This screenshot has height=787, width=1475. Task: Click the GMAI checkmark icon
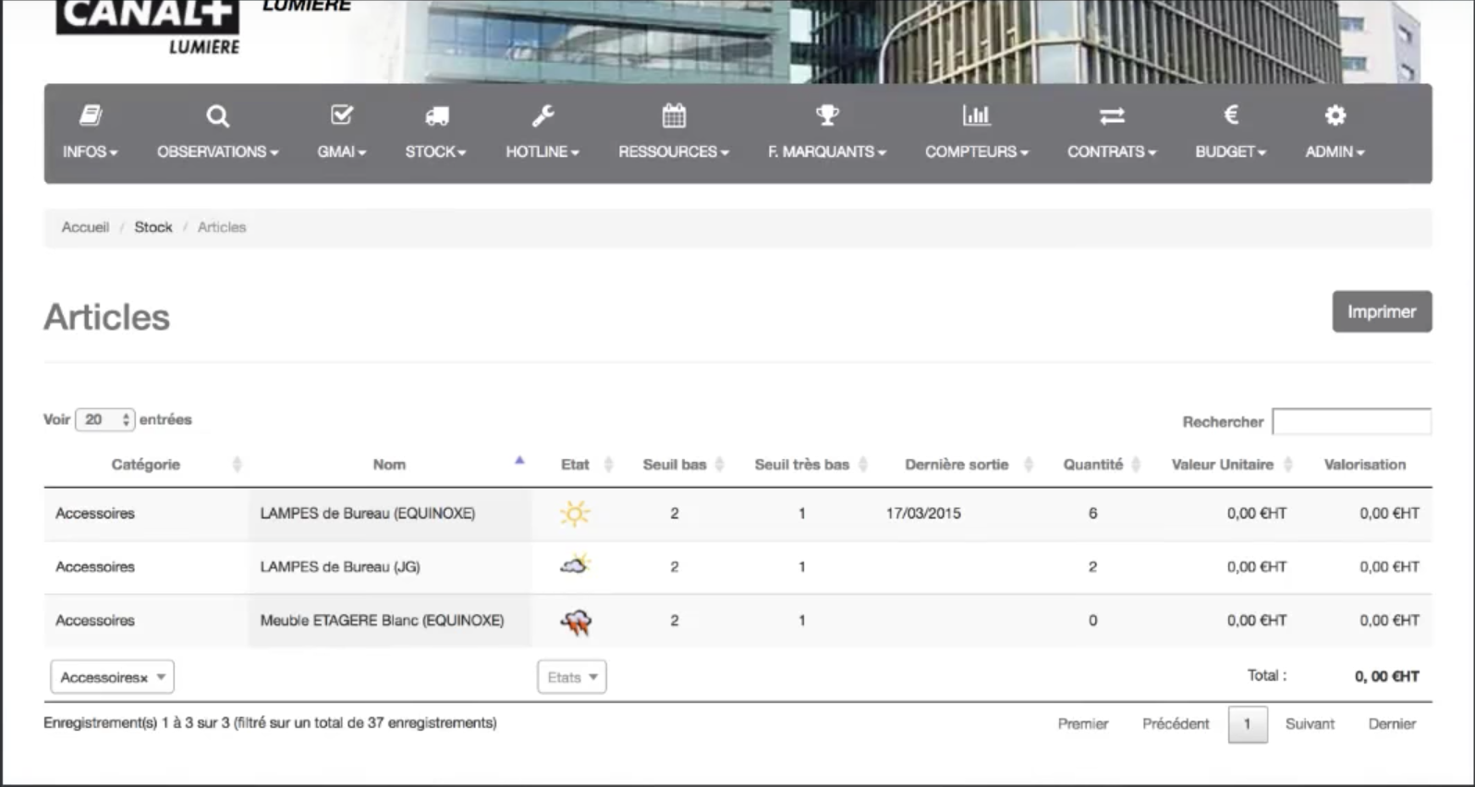click(x=342, y=115)
